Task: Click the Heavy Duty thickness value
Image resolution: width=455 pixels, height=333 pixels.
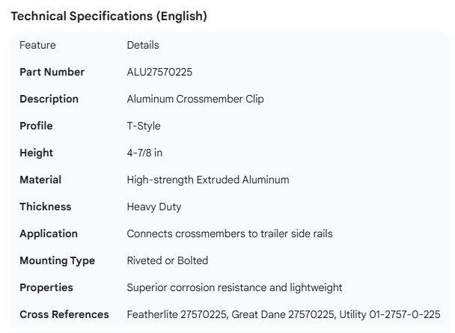Action: (154, 207)
